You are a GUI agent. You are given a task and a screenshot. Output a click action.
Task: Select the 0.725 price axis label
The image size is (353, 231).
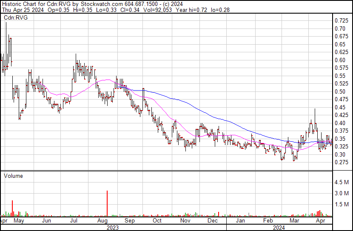tap(342, 21)
